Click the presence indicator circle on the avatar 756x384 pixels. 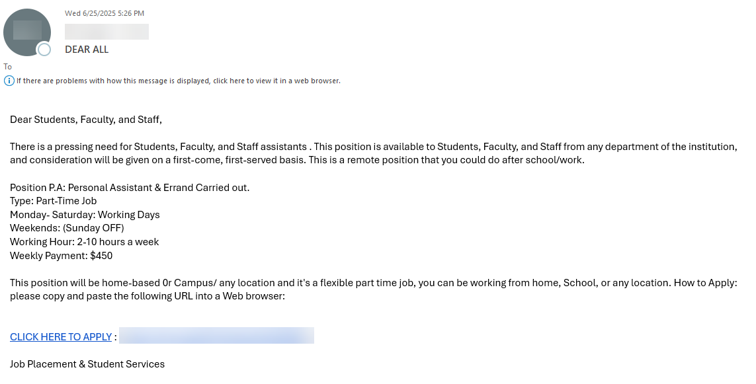pos(45,49)
